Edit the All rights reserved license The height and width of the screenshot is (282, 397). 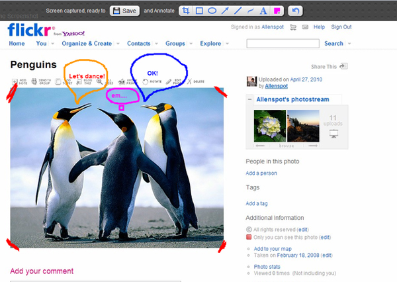pos(303,230)
